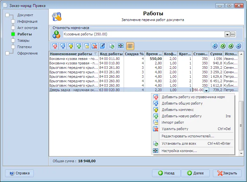Select the Работы step in the sidebar
The height and width of the screenshot is (182, 247).
(x=25, y=34)
